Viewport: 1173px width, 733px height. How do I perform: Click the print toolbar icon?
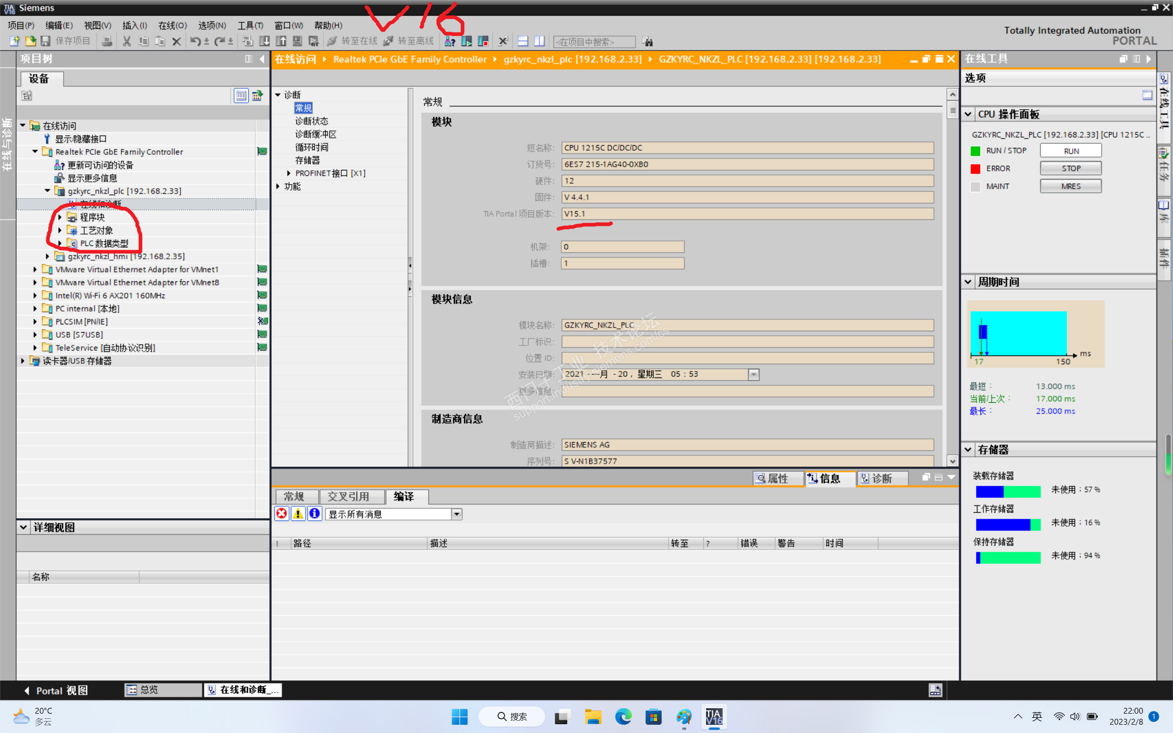tap(107, 42)
